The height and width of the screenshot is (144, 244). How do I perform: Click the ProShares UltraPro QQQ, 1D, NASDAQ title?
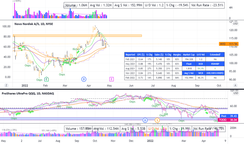28,93
